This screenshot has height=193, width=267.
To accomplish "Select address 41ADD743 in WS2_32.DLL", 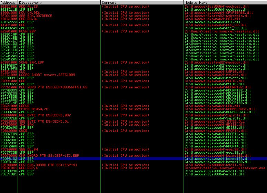I will [9, 28].
